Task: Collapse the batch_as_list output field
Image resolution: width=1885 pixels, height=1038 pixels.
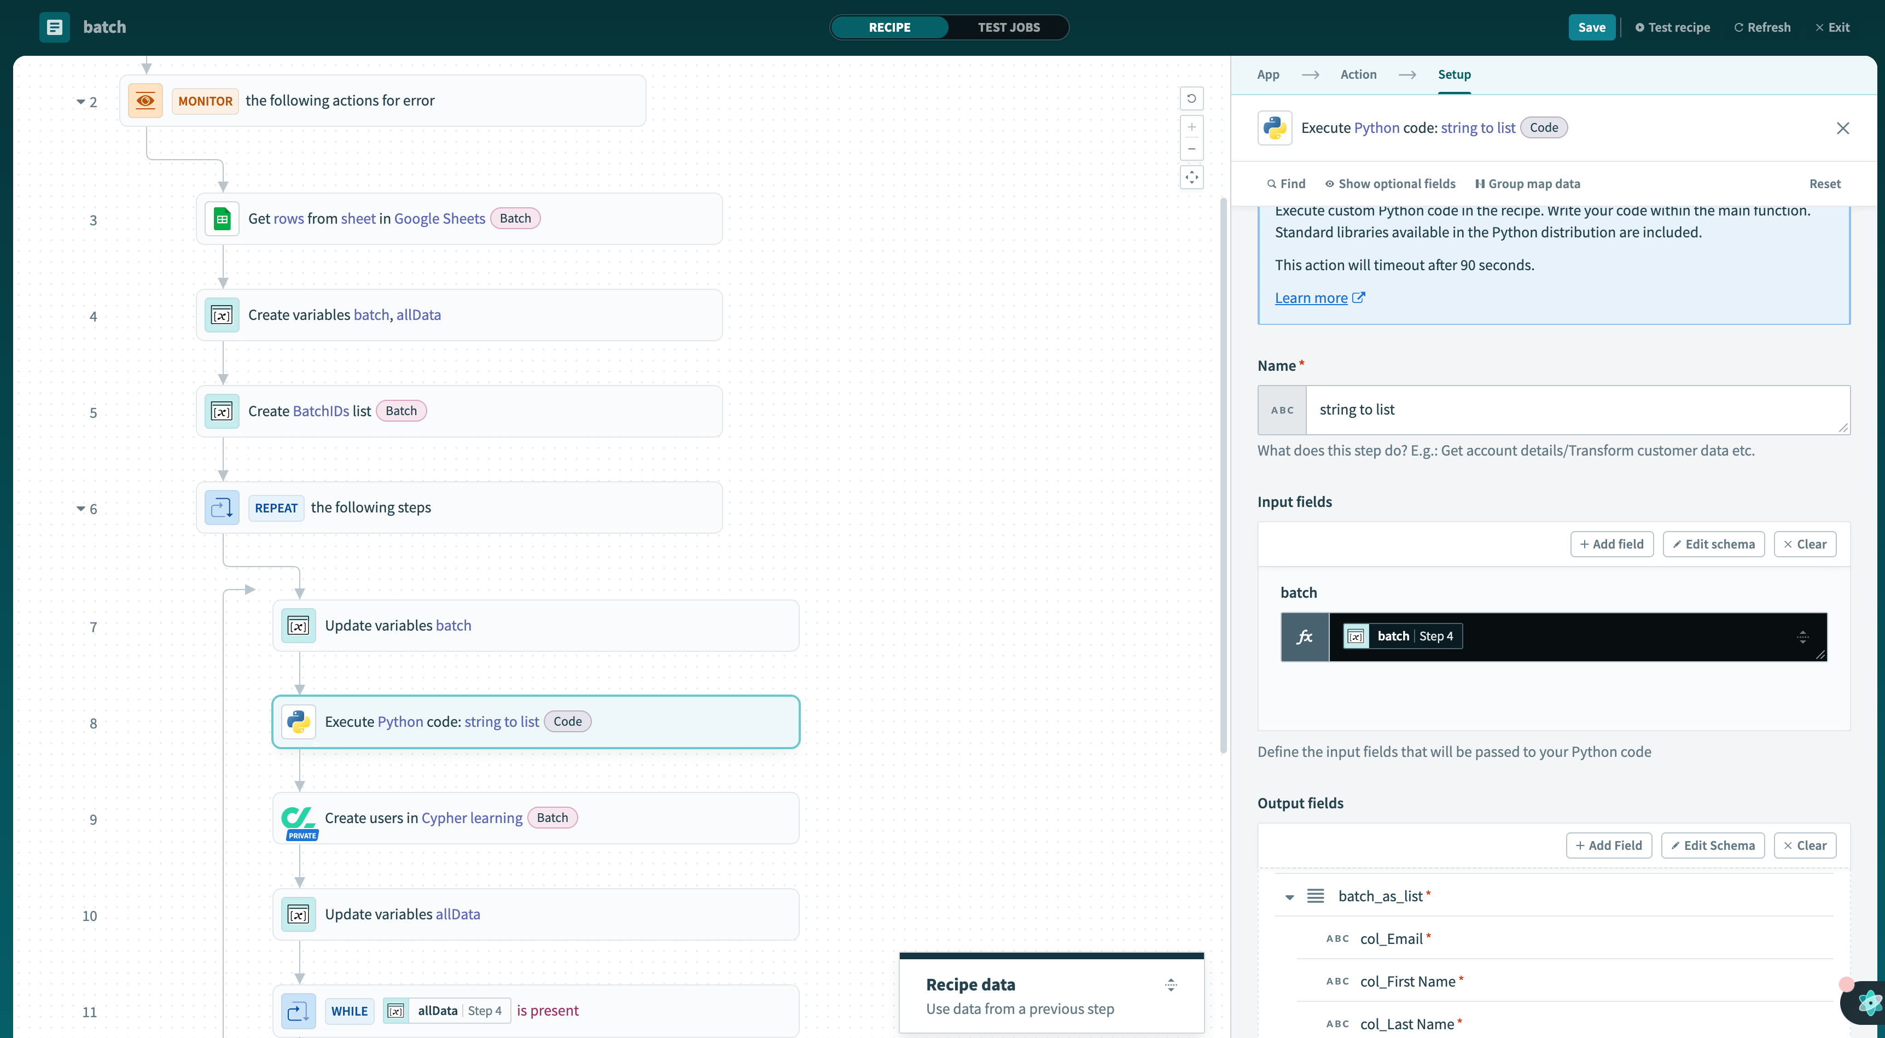Action: click(1289, 897)
